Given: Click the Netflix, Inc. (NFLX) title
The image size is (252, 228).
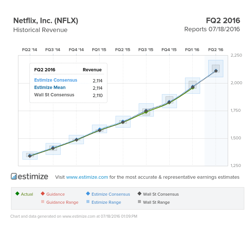Looking at the screenshot, I should pyautogui.click(x=46, y=21).
